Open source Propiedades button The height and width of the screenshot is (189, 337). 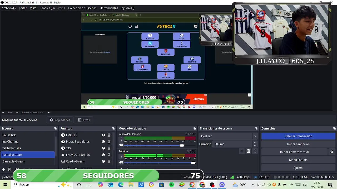(x=60, y=120)
